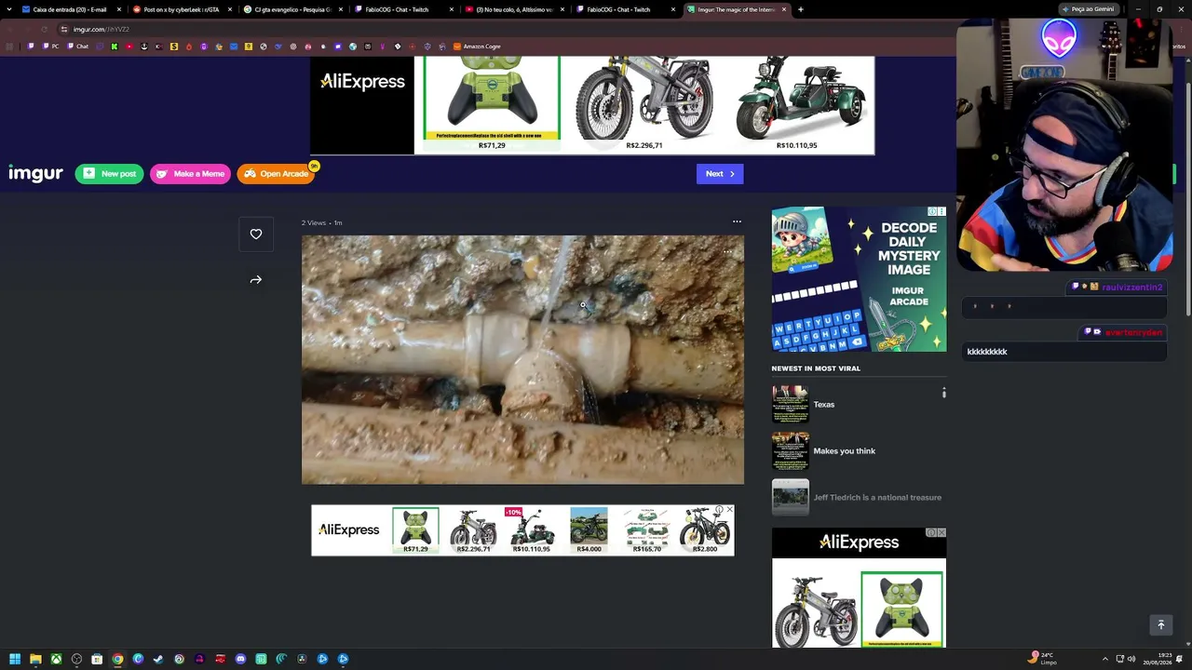Click the R$71,29 controller product in top ad
The width and height of the screenshot is (1192, 670).
pyautogui.click(x=492, y=103)
